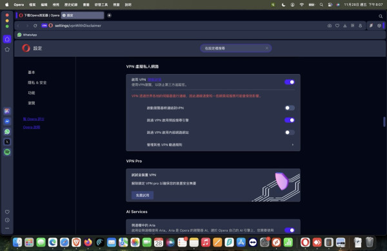Click the 免費試用 free trial button

pyautogui.click(x=143, y=196)
